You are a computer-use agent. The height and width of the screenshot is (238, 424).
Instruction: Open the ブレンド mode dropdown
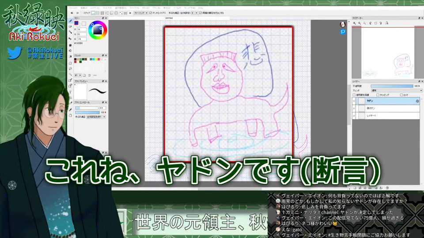point(397,90)
